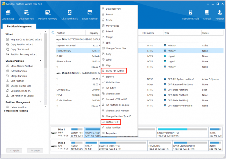Open the Space Analyzer tool
The width and height of the screenshot is (226, 159).
(x=90, y=15)
